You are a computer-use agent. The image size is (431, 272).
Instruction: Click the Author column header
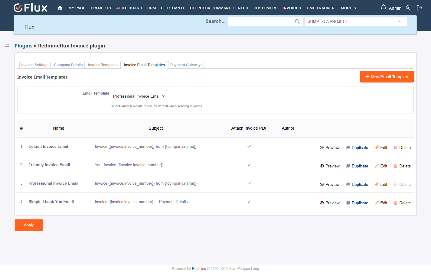[288, 128]
